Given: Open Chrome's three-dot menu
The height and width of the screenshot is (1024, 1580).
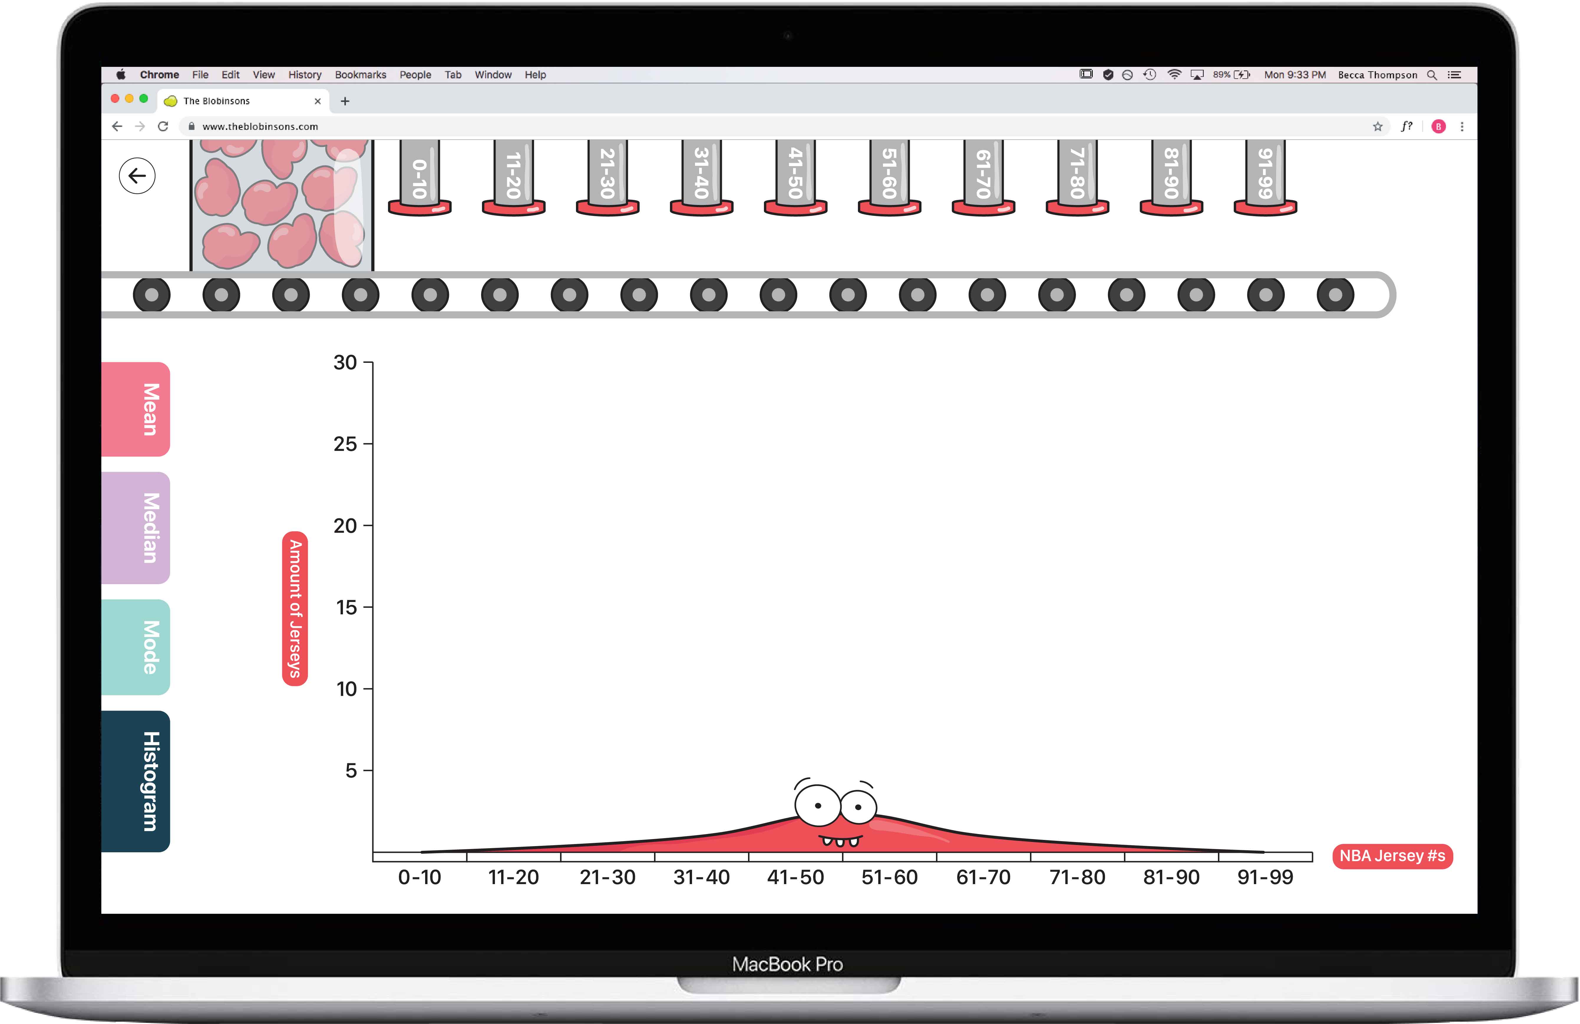Looking at the screenshot, I should click(x=1462, y=126).
